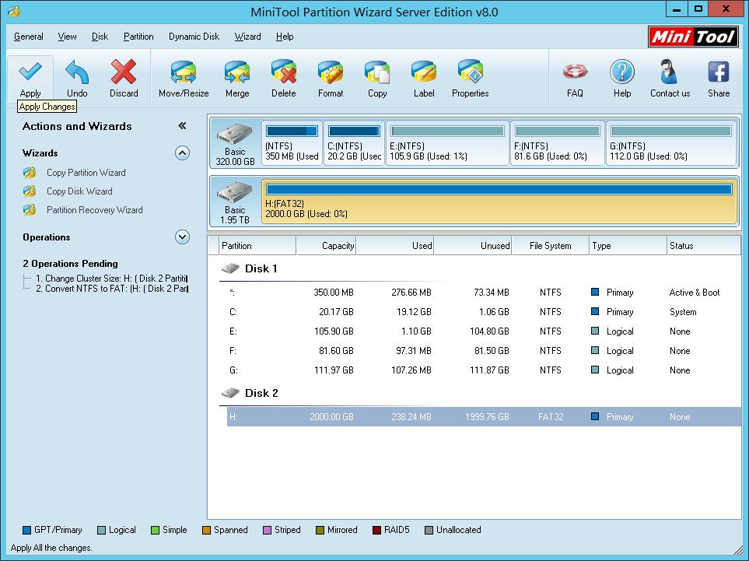Open the app icon in the title bar
749x561 pixels.
14,11
